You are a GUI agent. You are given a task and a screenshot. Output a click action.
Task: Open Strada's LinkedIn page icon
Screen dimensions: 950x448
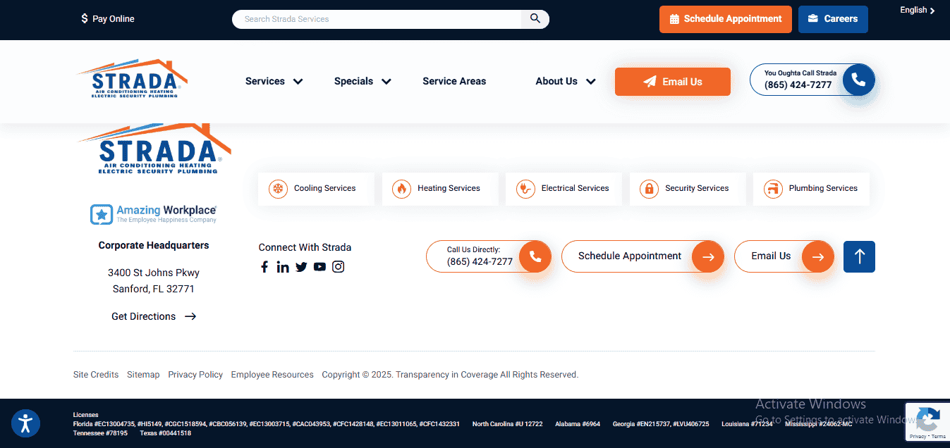point(283,267)
